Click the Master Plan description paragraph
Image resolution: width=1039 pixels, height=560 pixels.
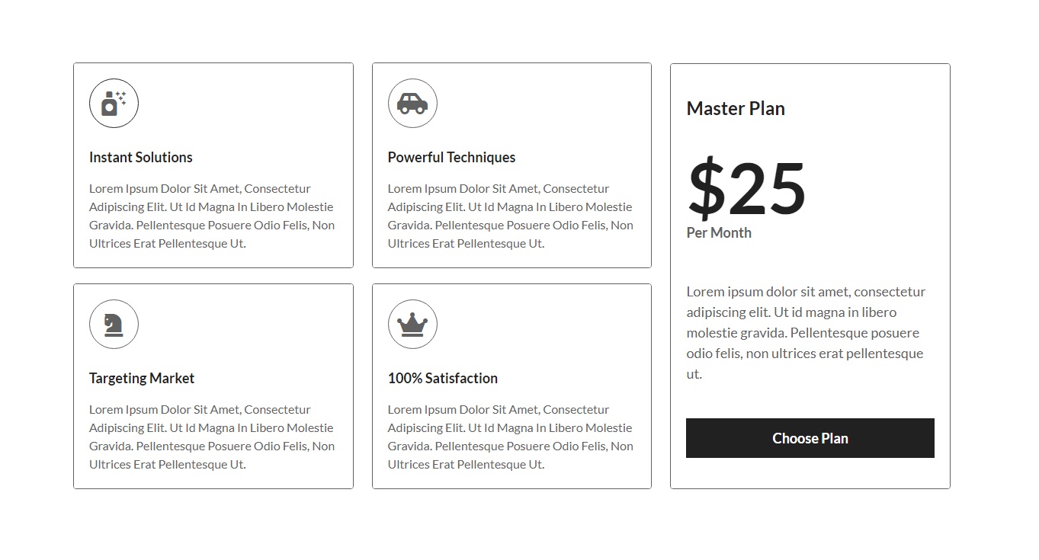806,333
